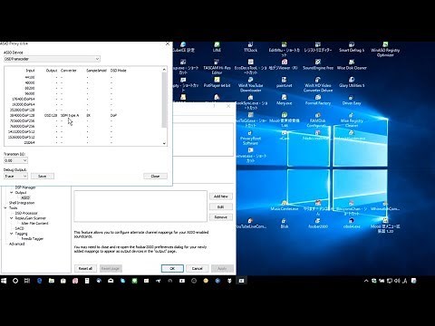Launch Smart Defrag 5 shortcut
Viewport: 435px width, 326px height.
pos(352,47)
